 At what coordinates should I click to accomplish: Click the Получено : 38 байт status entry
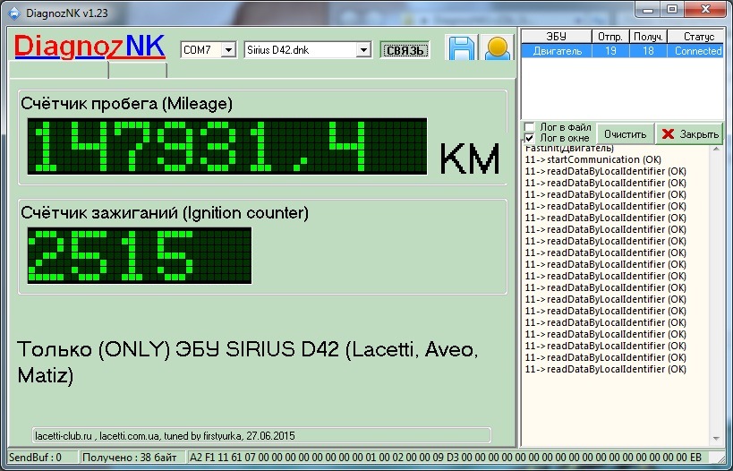(x=132, y=457)
